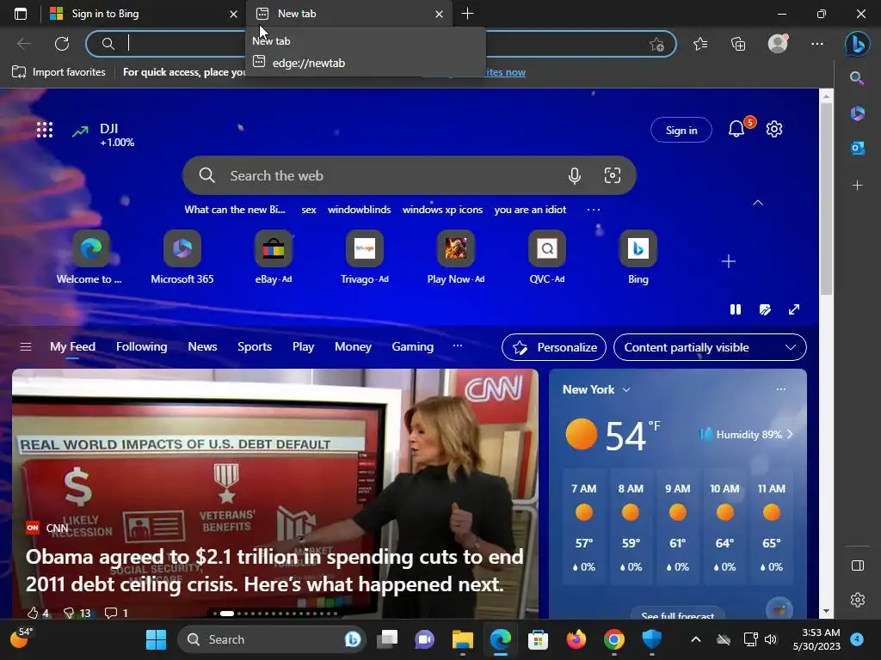This screenshot has height=660, width=881.
Task: Expand Humidity 89% details
Action: [x=747, y=434]
